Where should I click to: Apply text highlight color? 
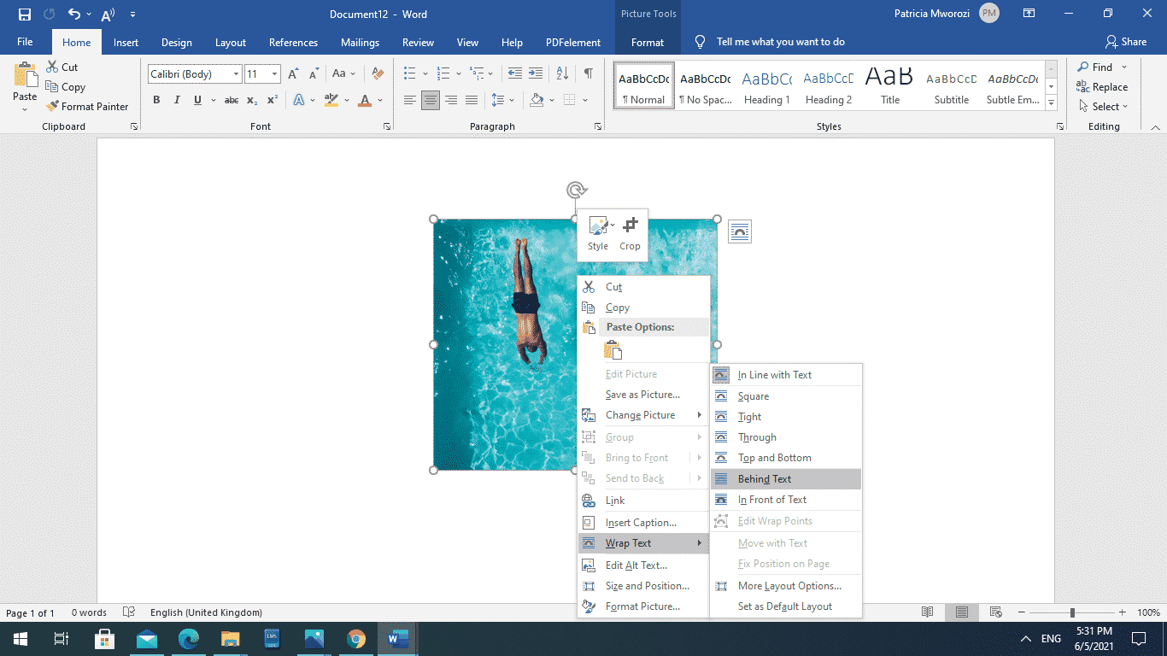coord(331,100)
